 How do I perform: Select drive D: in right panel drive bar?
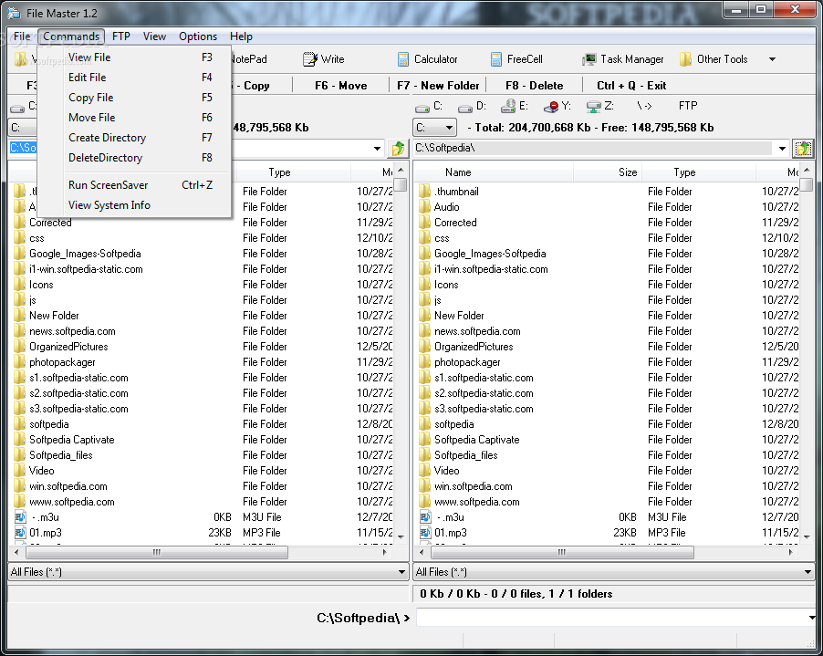click(x=472, y=107)
